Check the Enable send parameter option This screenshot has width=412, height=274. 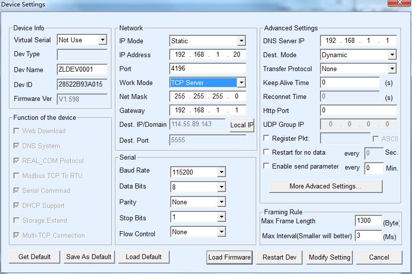point(267,166)
